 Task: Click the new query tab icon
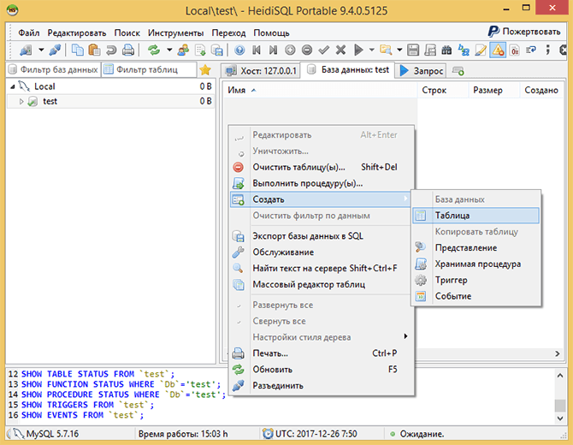[458, 70]
